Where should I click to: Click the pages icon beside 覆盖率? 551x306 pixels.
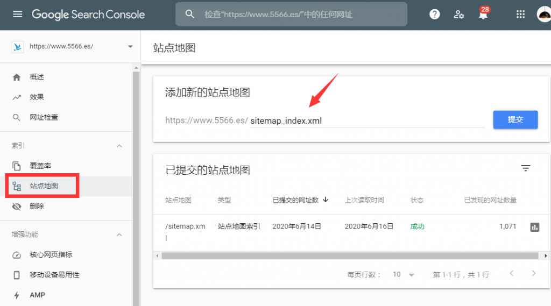(17, 166)
